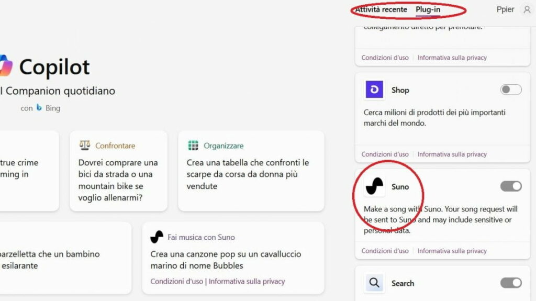Screen dimensions: 536x301
Task: Click the Confrontare card heading
Action: 115,146
